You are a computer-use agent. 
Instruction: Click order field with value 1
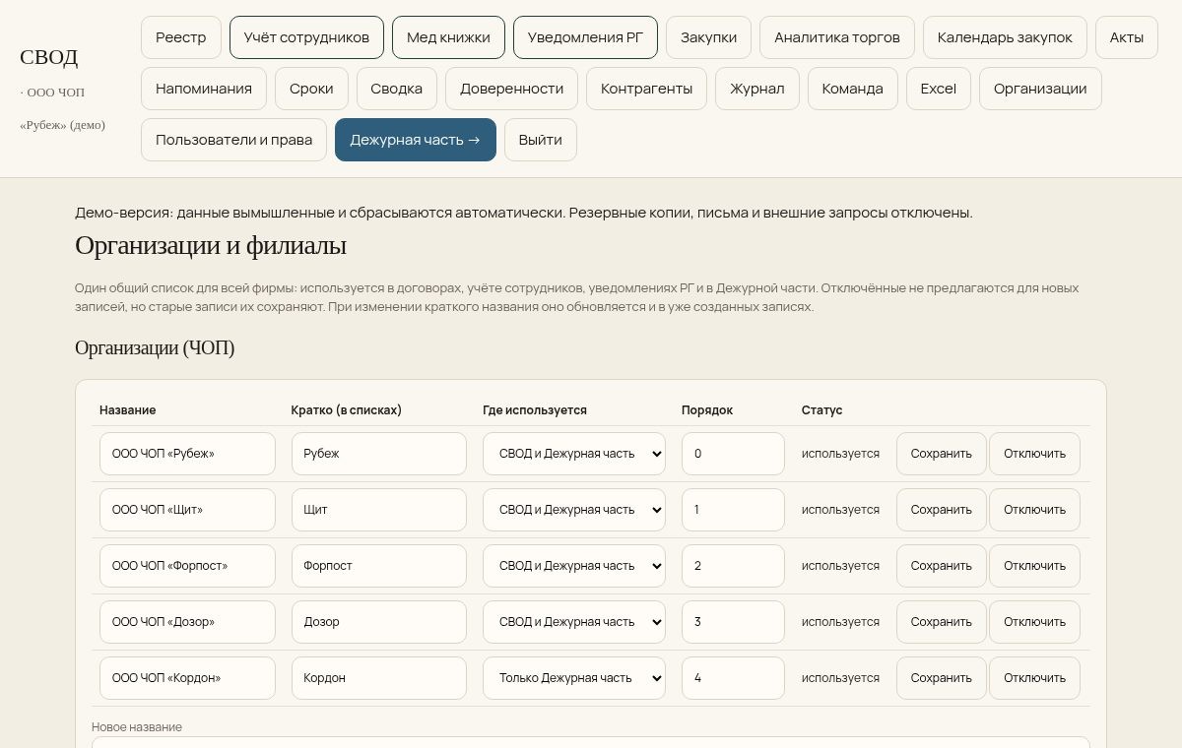point(733,510)
